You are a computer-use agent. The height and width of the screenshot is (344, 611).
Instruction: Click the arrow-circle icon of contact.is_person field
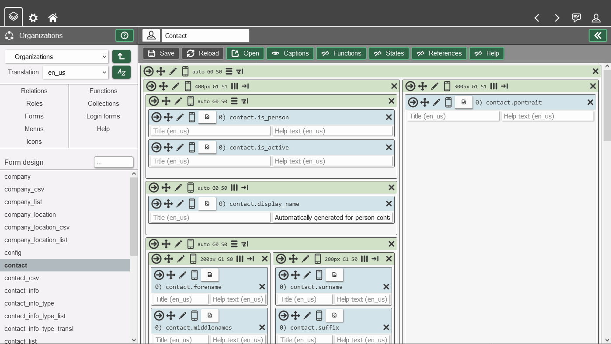coord(156,117)
